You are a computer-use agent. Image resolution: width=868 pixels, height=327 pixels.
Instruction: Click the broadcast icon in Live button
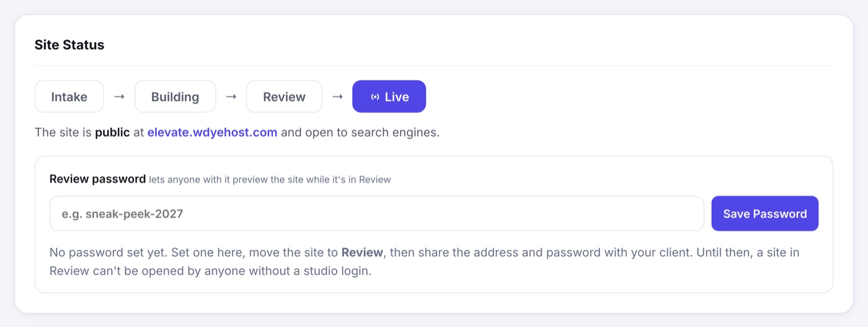(374, 97)
